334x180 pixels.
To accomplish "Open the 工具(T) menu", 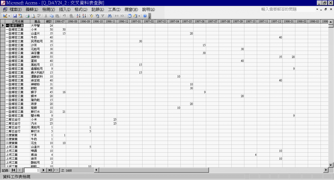I will tap(114, 9).
